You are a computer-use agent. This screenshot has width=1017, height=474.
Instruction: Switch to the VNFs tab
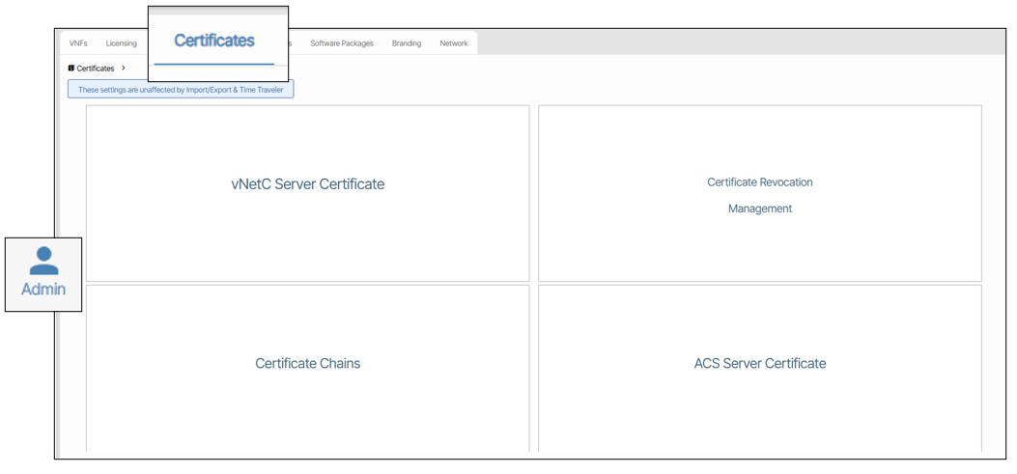[78, 43]
